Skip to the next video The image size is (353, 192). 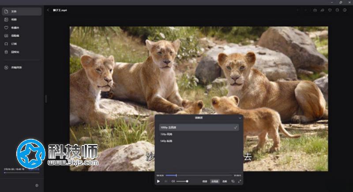tap(166, 181)
